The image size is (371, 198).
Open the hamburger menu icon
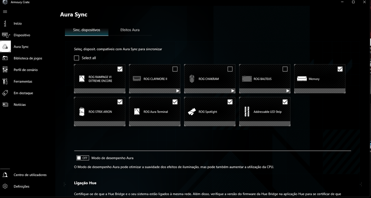[x=5, y=12]
